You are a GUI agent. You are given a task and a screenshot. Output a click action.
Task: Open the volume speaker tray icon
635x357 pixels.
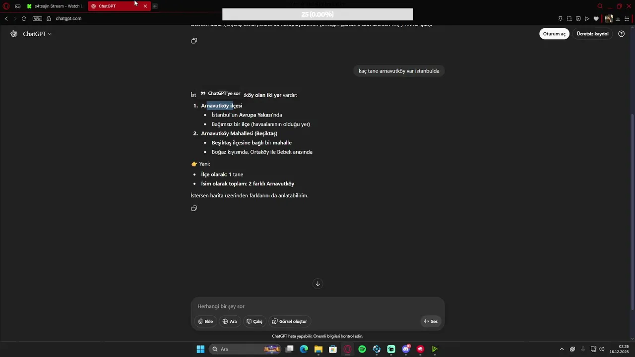602,349
